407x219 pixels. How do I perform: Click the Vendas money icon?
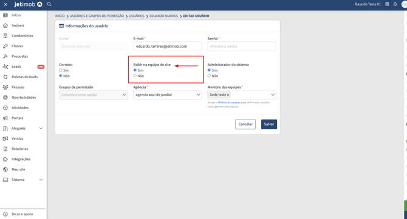5,138
